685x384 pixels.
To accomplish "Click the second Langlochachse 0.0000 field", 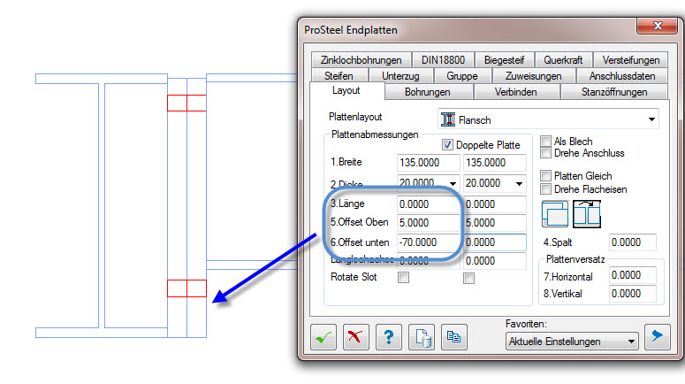I will pos(495,261).
